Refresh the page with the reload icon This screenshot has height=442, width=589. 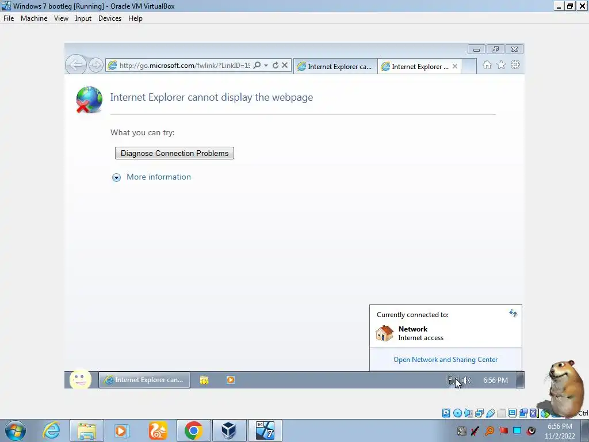tap(276, 66)
